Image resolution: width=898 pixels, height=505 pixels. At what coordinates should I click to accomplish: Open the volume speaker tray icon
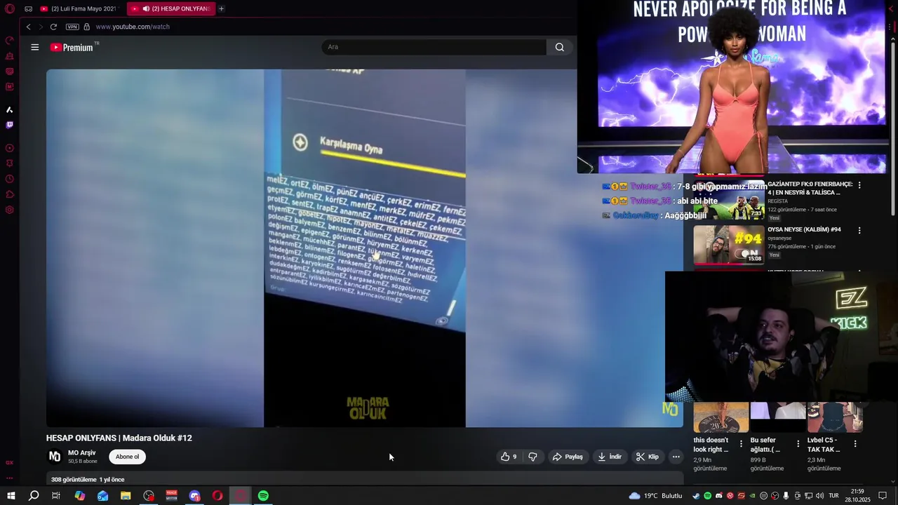point(819,496)
